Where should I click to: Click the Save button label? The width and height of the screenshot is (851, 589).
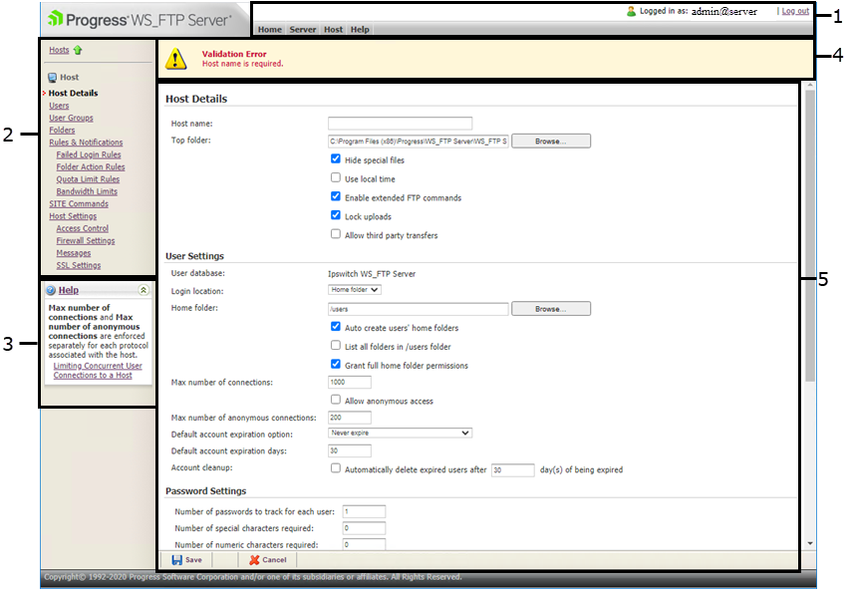click(193, 560)
